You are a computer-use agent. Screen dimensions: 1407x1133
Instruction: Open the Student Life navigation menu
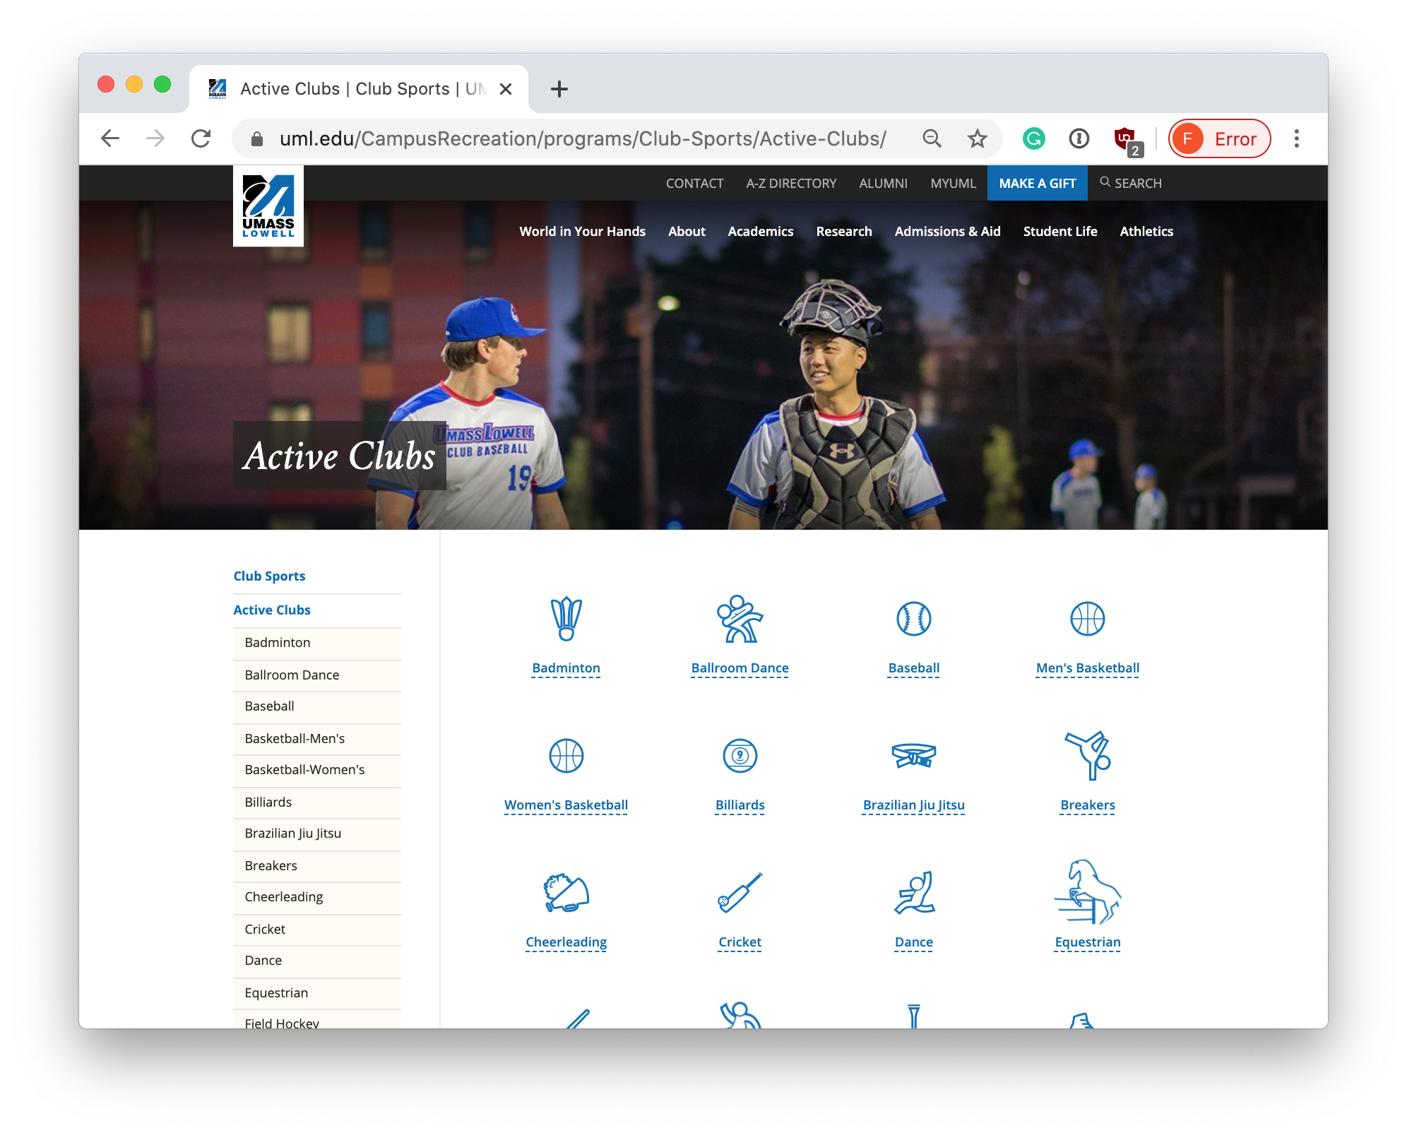point(1059,232)
